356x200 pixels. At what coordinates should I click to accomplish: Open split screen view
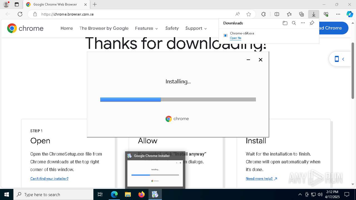pos(277,14)
